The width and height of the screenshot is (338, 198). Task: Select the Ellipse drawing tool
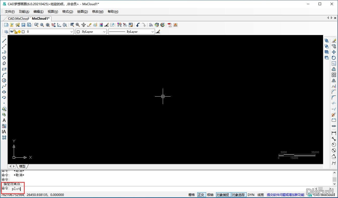(x=4, y=92)
